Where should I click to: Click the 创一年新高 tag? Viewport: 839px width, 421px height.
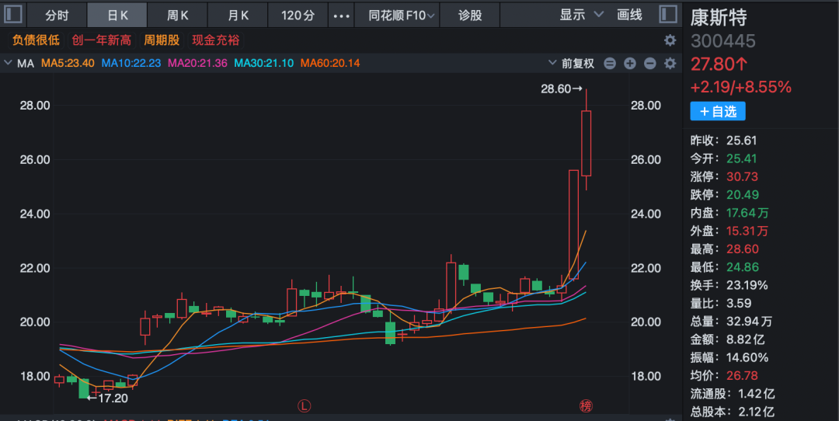pyautogui.click(x=102, y=40)
